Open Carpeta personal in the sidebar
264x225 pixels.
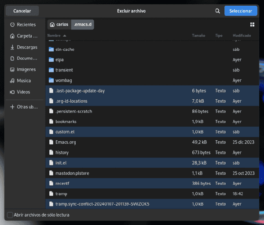click(x=25, y=36)
